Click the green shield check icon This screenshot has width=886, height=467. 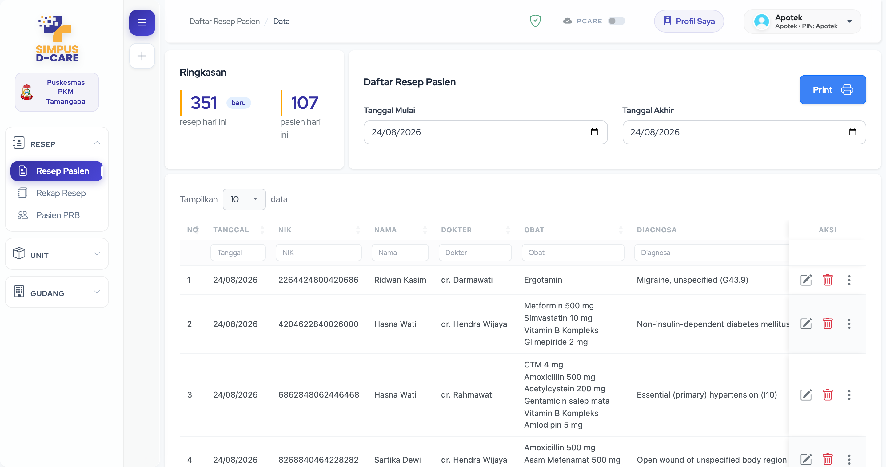[x=535, y=21]
